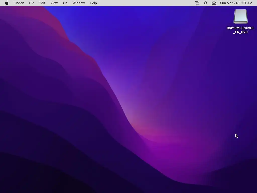Select the GSP1RMCENXVOL_EN_DVD drive icon
Screen dimensions: 257x193
241,16
